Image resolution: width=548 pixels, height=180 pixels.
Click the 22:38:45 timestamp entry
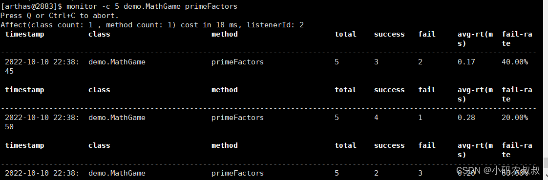pyautogui.click(x=42, y=66)
